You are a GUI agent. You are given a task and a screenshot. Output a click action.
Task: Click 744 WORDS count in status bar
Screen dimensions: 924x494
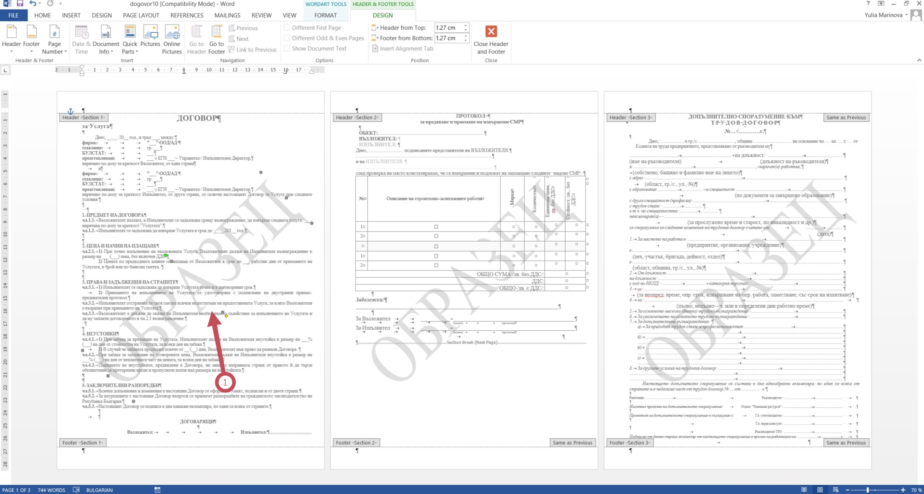click(52, 490)
